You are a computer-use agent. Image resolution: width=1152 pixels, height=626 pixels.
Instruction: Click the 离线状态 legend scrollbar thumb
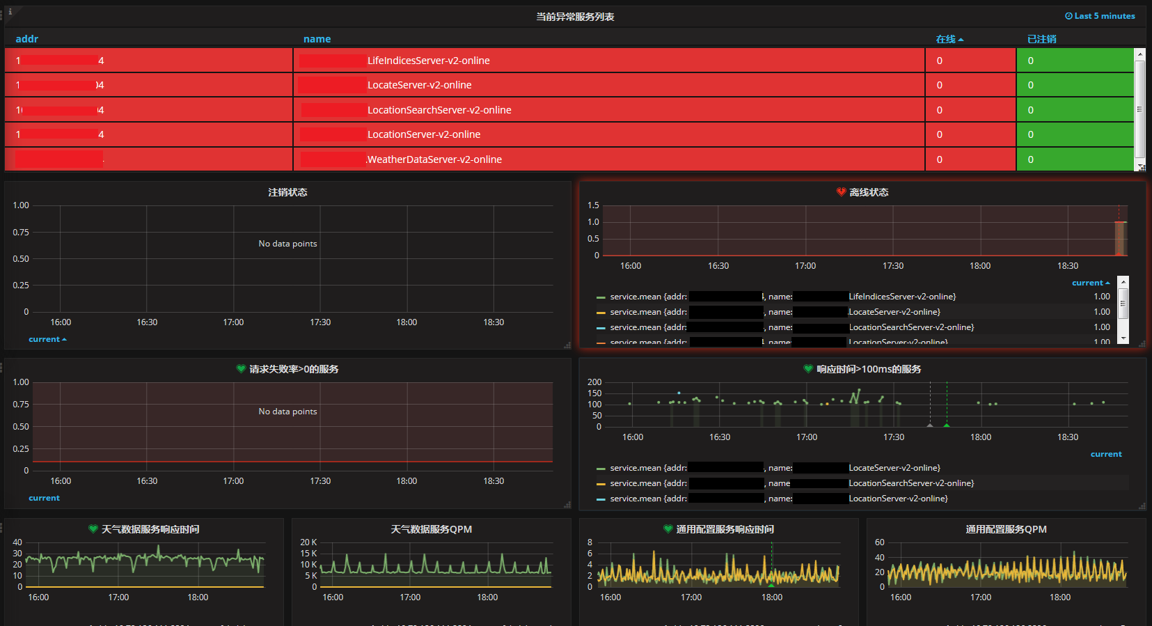pos(1123,304)
